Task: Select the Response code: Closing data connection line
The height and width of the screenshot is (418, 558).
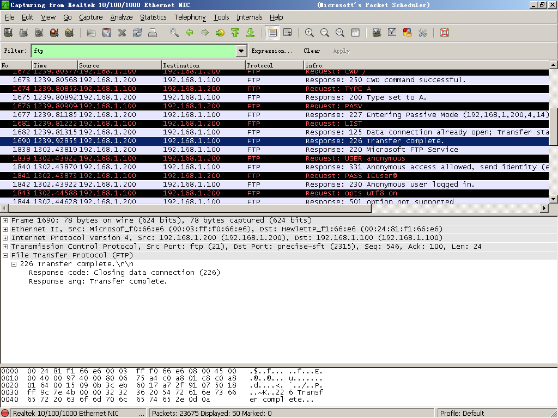Action: [125, 273]
